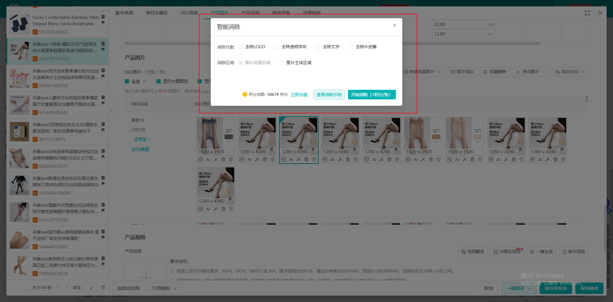Go to previous page in product list
613x302 pixels.
(x=58, y=288)
